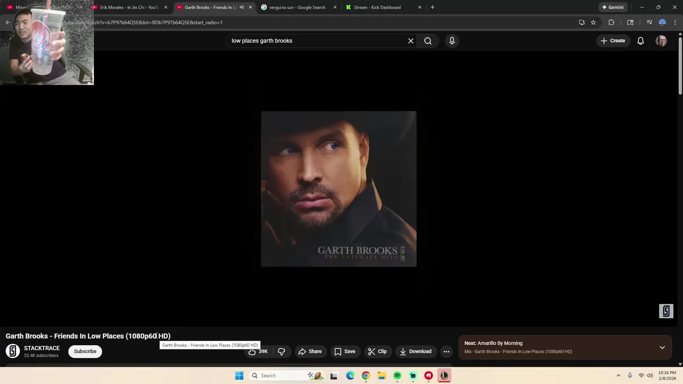Open Windows Start menu
Image resolution: width=683 pixels, height=384 pixels.
(x=239, y=375)
